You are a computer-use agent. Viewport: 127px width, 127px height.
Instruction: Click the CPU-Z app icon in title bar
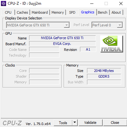pyautogui.click(x=4, y=4)
